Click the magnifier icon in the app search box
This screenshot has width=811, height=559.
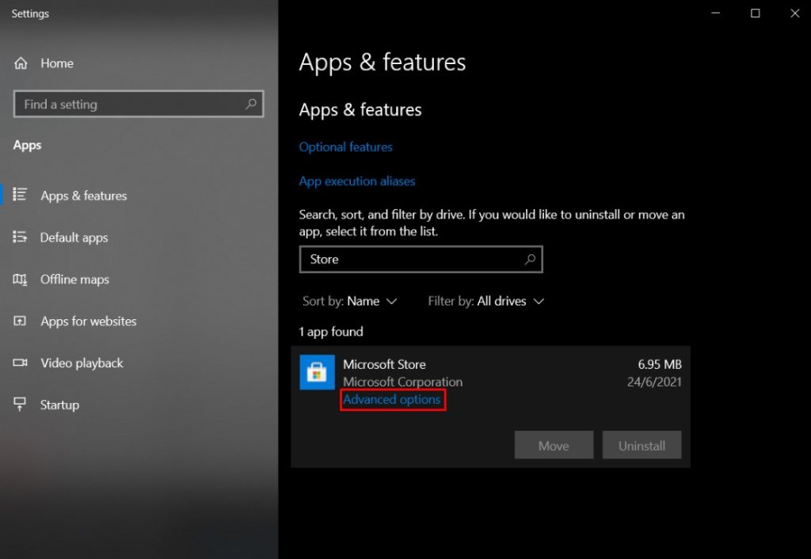[529, 260]
